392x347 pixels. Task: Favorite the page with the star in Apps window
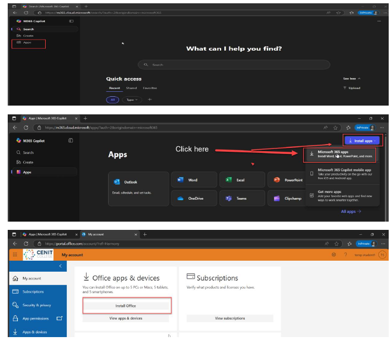335,128
